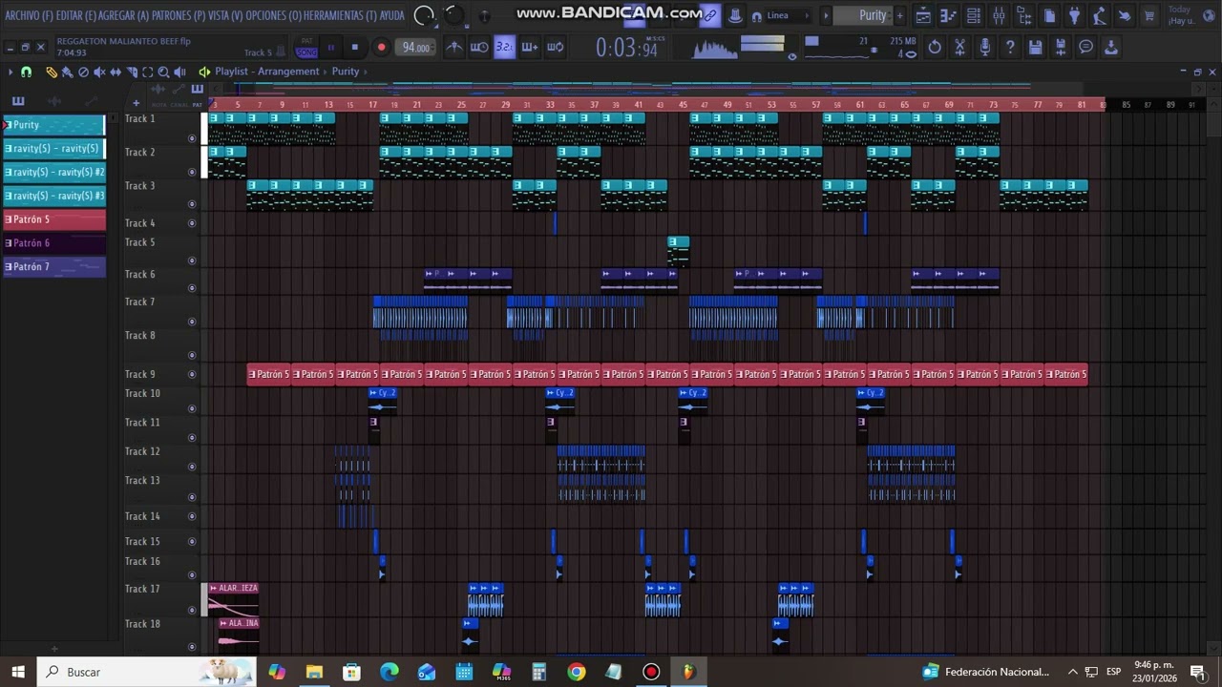
Task: Open the ARCHIVO (F) menu
Action: pos(30,15)
